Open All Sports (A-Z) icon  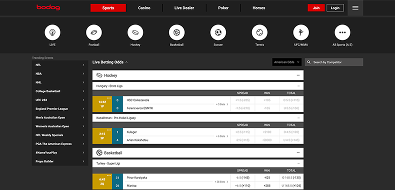pos(342,32)
